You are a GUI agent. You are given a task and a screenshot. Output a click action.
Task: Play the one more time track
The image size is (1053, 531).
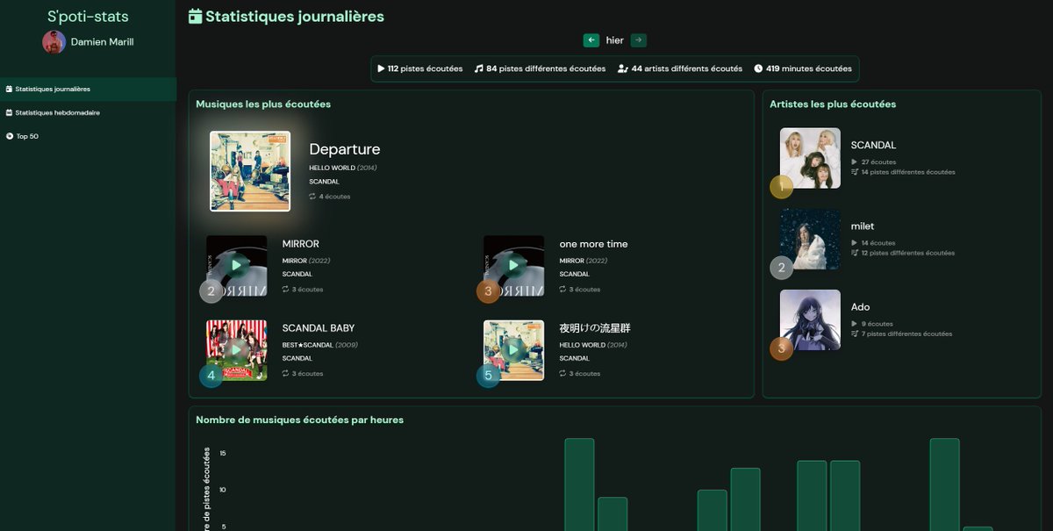[x=514, y=265]
